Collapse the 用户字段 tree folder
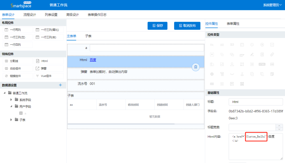 pyautogui.click(x=11, y=106)
